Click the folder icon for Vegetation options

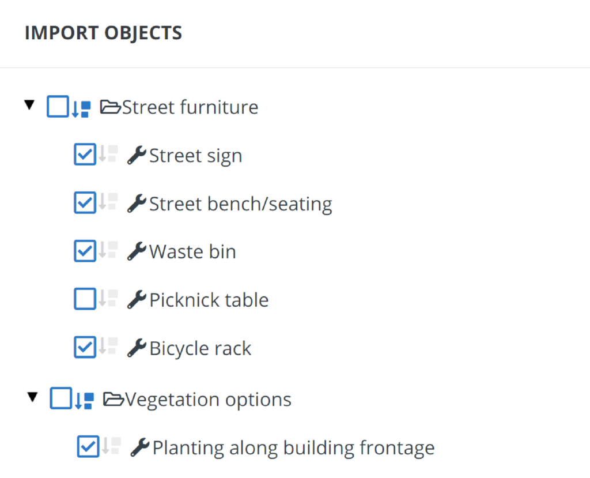114,399
